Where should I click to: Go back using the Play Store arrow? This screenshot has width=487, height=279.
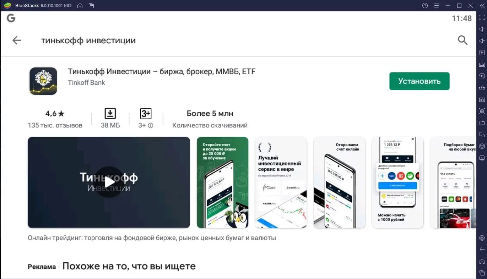click(17, 40)
